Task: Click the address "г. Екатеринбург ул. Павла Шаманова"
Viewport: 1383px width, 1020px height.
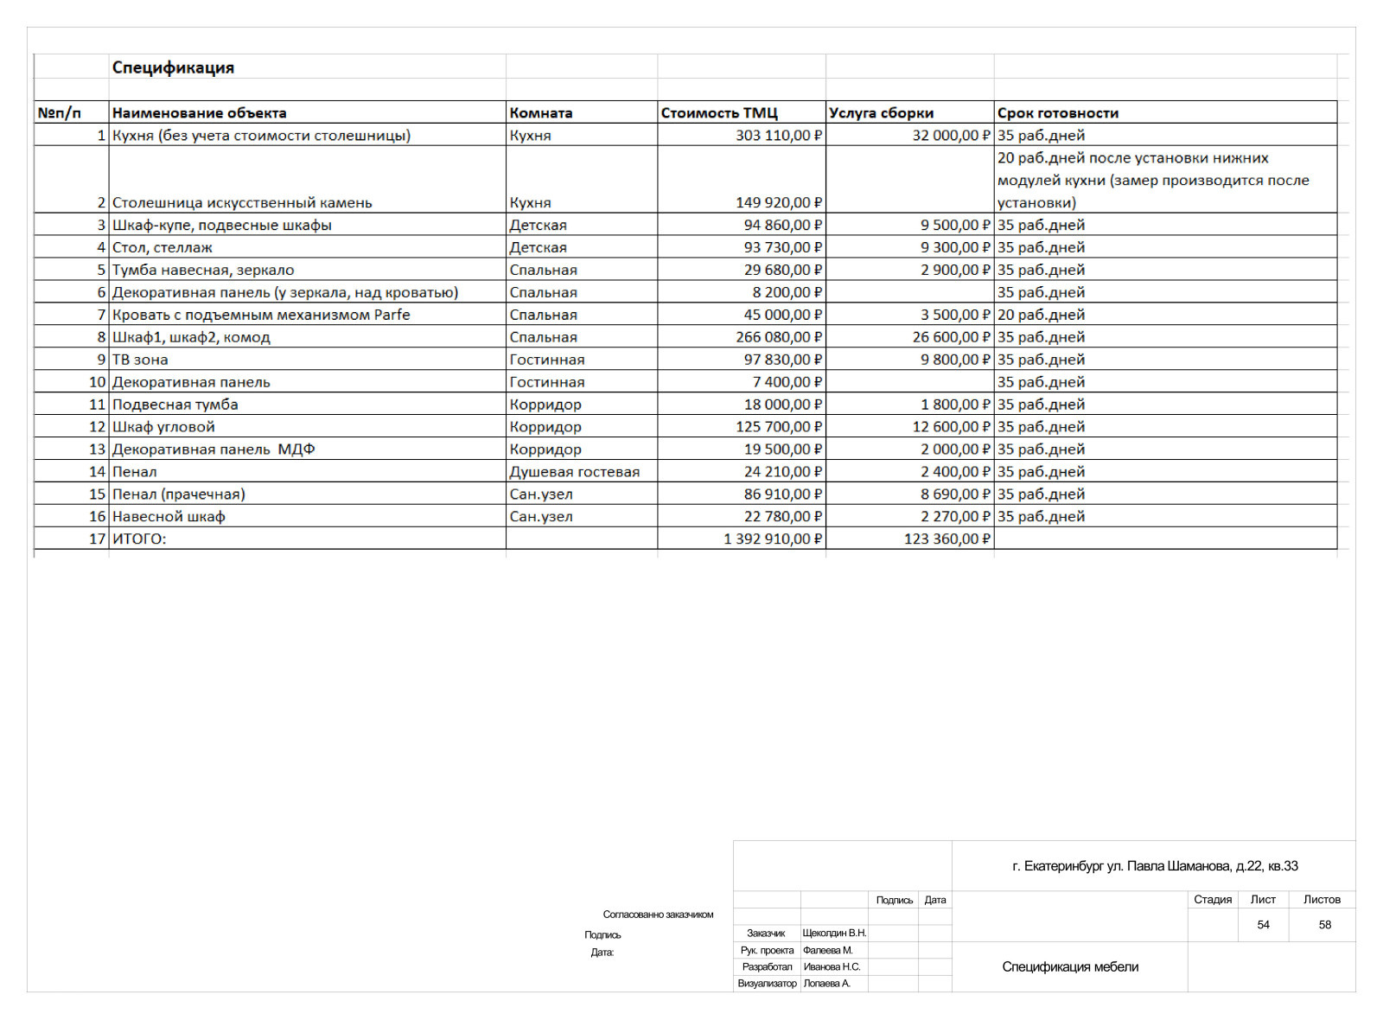Action: click(x=1155, y=866)
